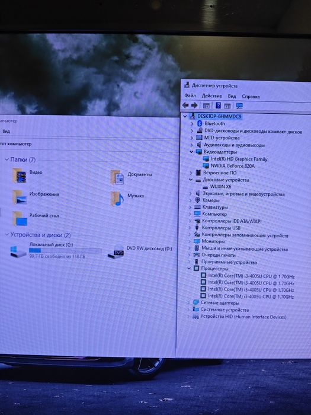Click the Камеры camera category icon
Screen dimensions: 311x415
click(x=197, y=200)
